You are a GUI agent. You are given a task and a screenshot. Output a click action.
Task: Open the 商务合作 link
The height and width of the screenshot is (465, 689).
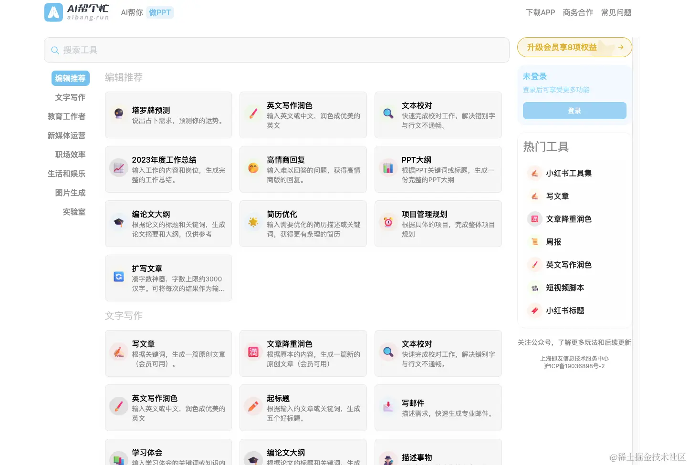(x=578, y=12)
